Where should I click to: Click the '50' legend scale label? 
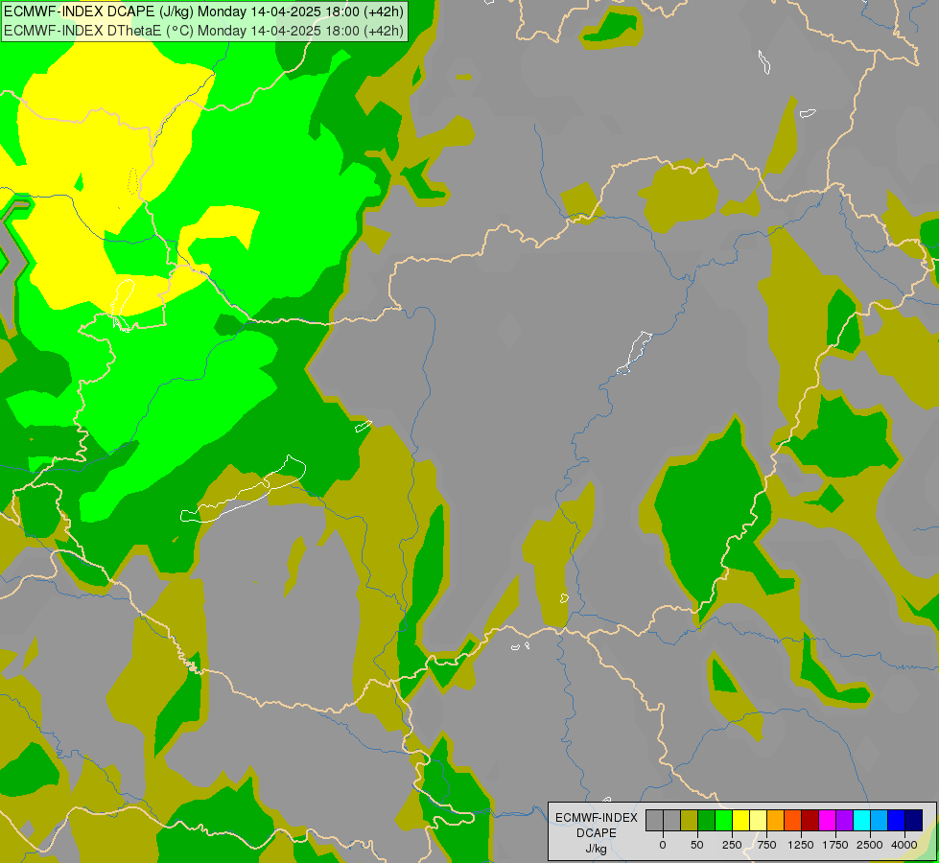click(x=697, y=845)
